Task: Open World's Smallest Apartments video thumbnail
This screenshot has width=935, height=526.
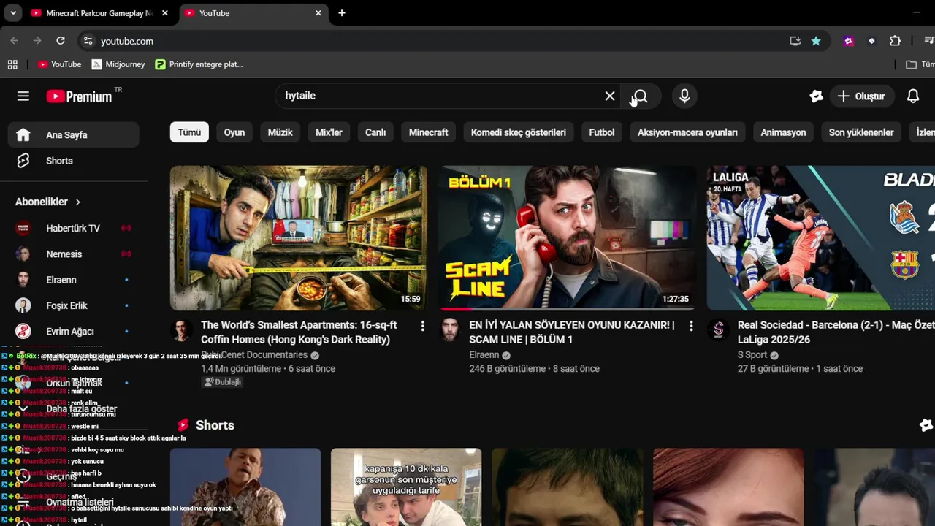Action: [x=299, y=238]
